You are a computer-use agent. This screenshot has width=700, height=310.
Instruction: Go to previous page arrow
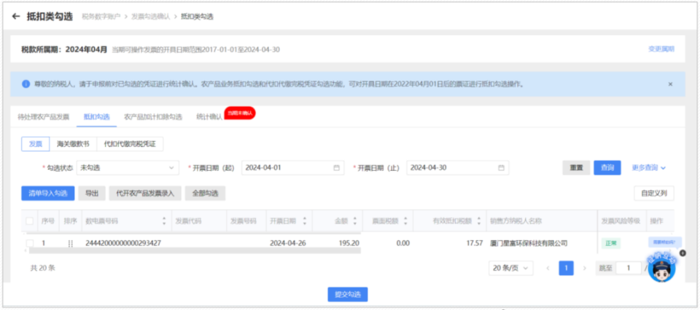[548, 268]
